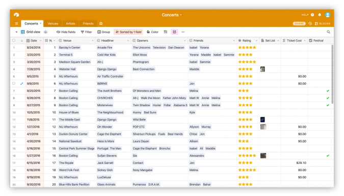Open the Color options
Screen dimensions: 344x196
pyautogui.click(x=152, y=32)
